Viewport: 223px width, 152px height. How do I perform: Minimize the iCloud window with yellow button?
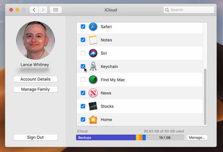[17, 10]
